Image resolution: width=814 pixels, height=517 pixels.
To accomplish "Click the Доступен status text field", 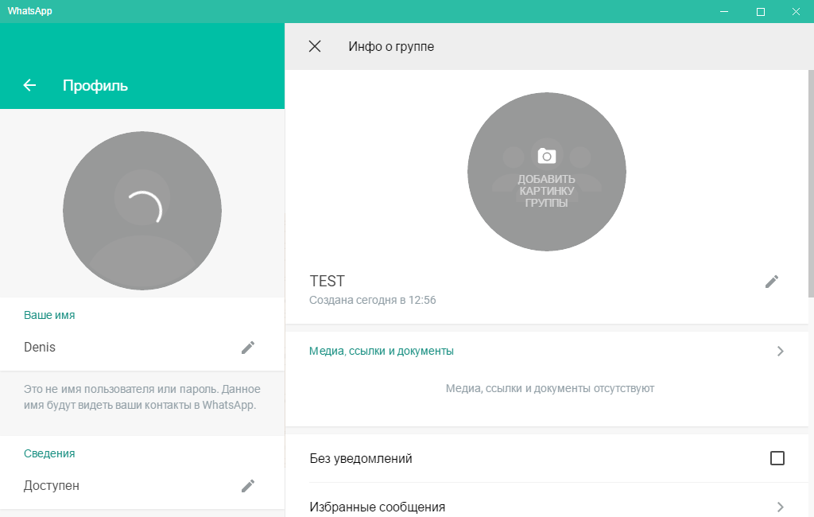I will point(52,486).
